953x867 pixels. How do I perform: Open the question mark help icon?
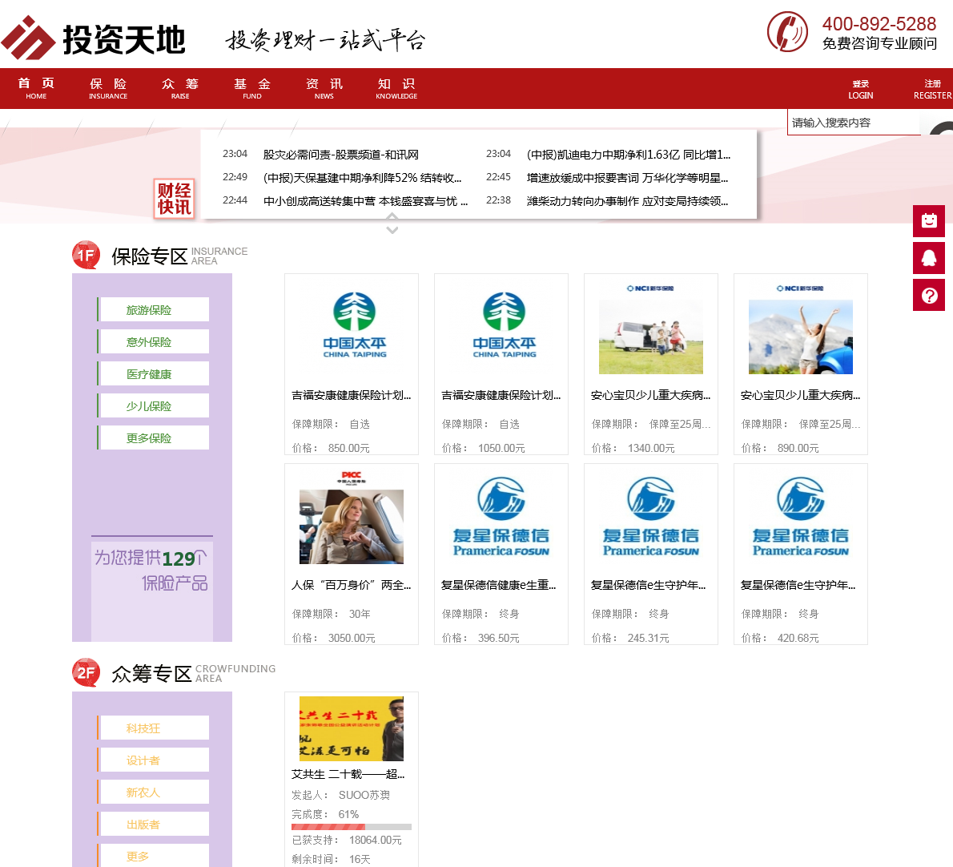929,296
